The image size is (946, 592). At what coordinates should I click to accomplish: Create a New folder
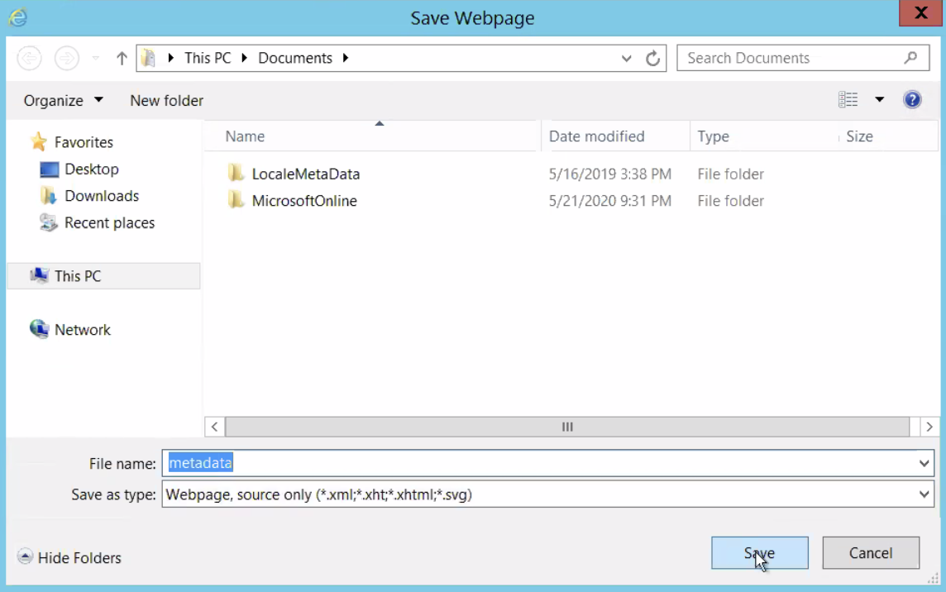click(x=166, y=100)
